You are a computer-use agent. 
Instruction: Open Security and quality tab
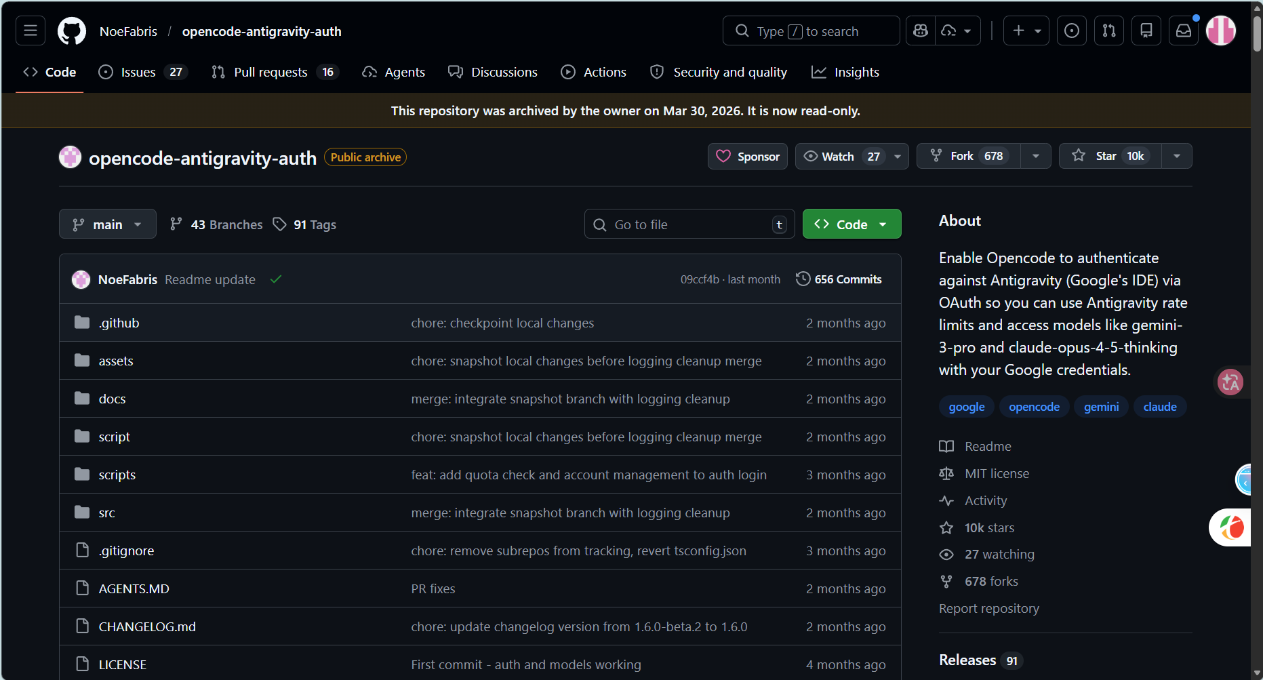(x=719, y=72)
